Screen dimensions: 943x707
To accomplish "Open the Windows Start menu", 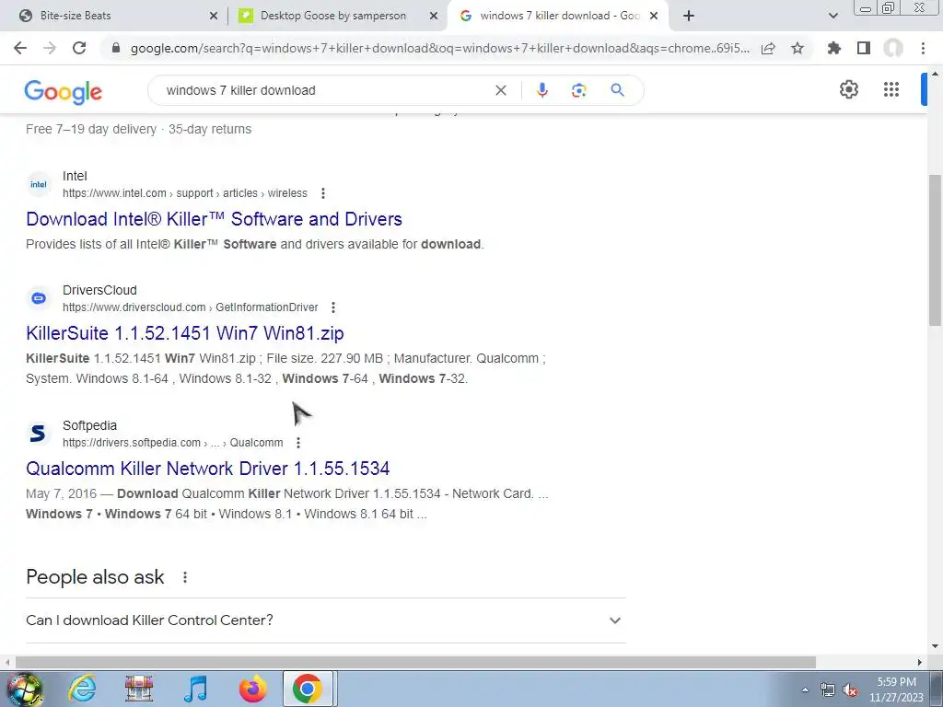I will click(x=24, y=689).
